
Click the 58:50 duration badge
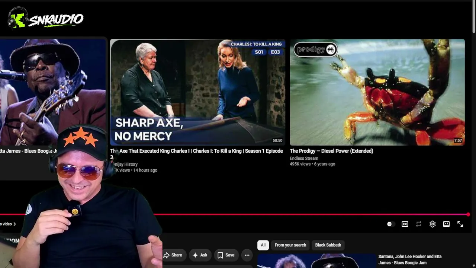pos(277,141)
